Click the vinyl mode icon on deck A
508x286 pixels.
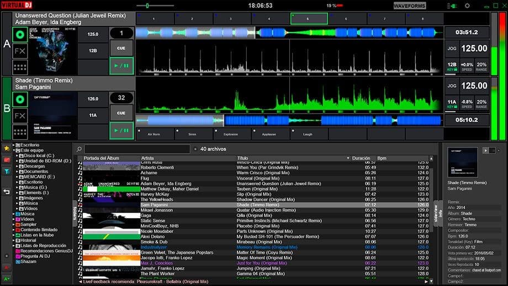click(x=20, y=34)
